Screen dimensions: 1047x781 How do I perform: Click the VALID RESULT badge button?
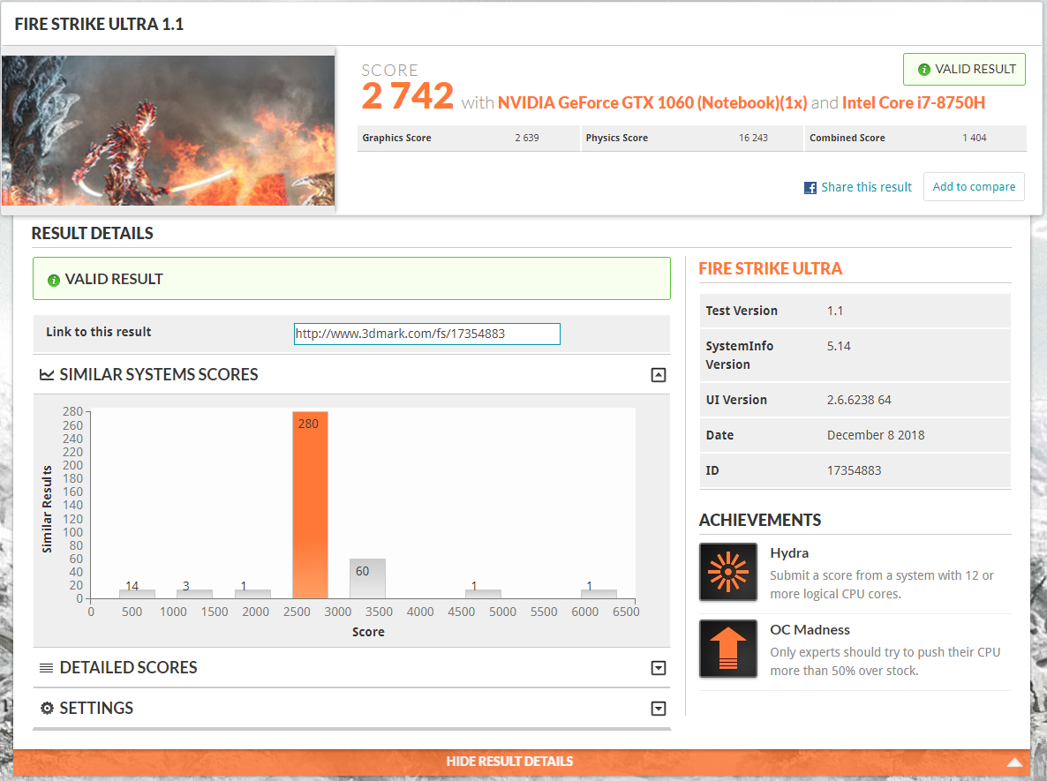pyautogui.click(x=964, y=70)
